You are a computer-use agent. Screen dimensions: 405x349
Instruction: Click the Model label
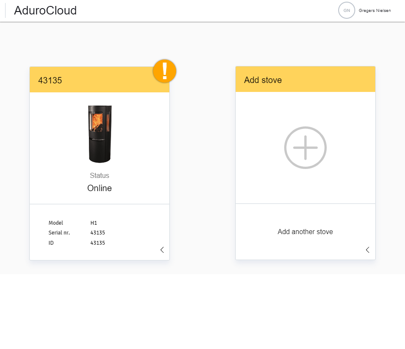tap(56, 223)
